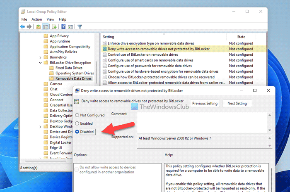Click Comment box scroll up arrow
This screenshot has width=290, height=192.
(270, 115)
